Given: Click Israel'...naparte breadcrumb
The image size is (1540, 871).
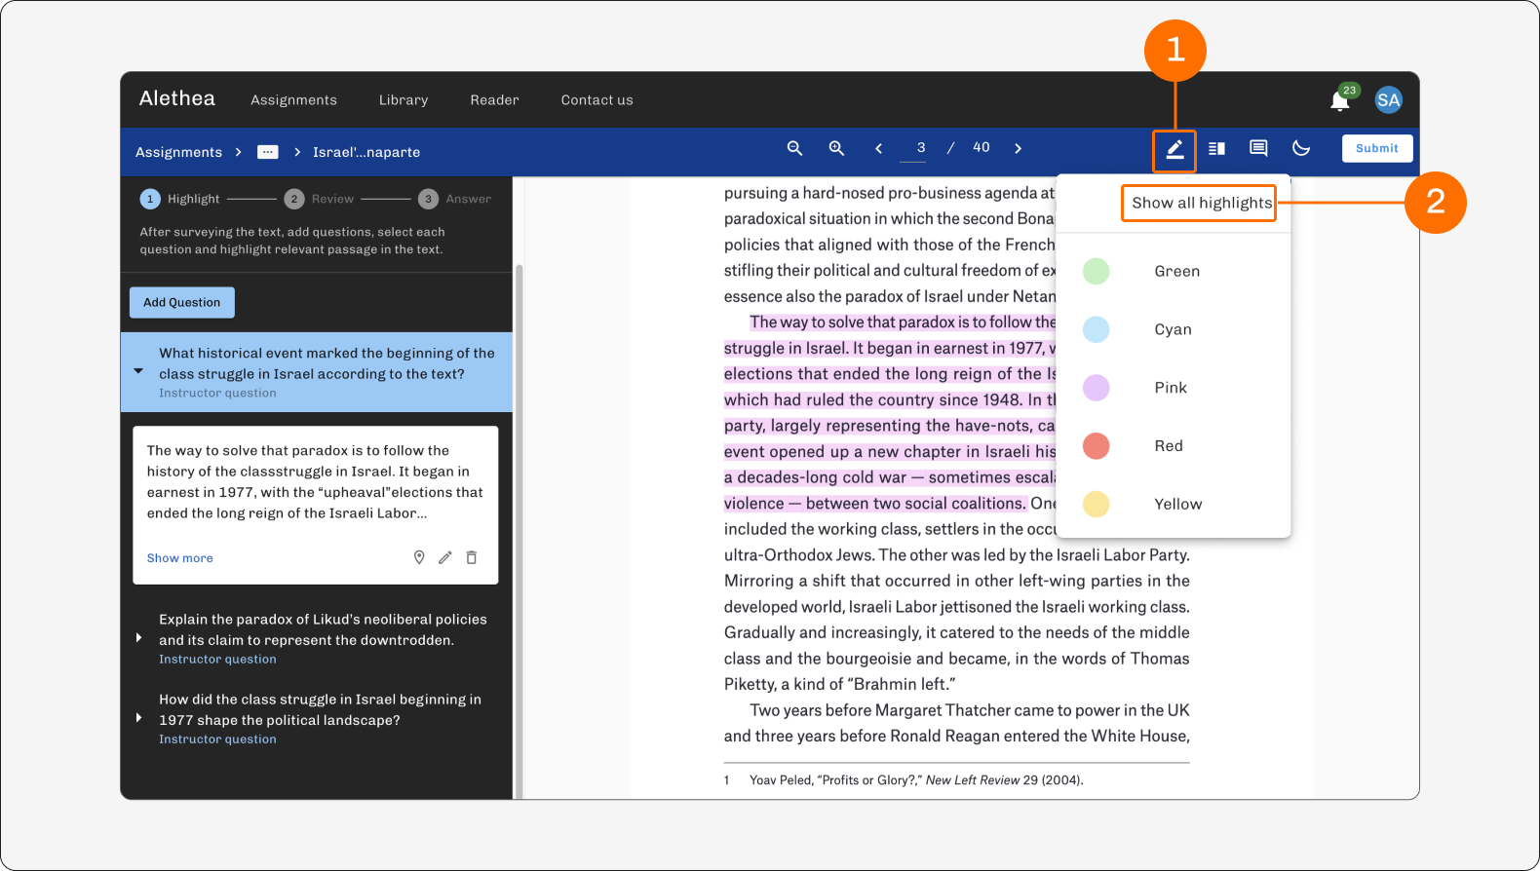Looking at the screenshot, I should point(366,152).
